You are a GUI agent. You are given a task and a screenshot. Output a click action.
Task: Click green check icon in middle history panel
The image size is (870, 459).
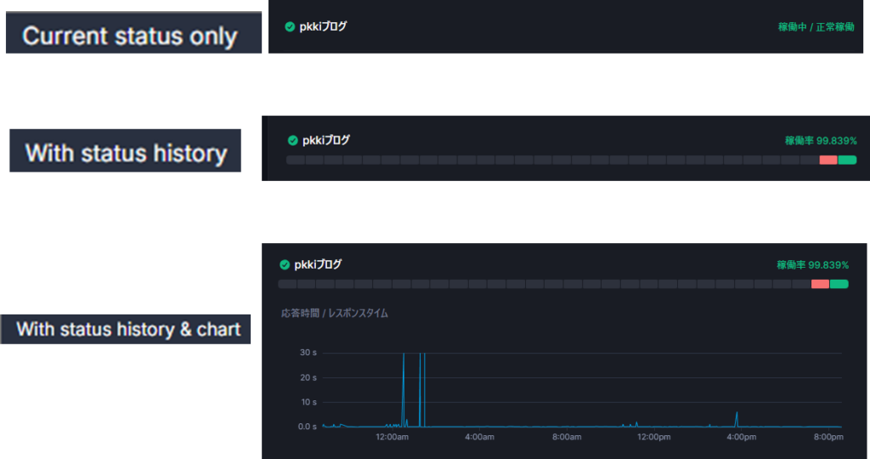(293, 140)
